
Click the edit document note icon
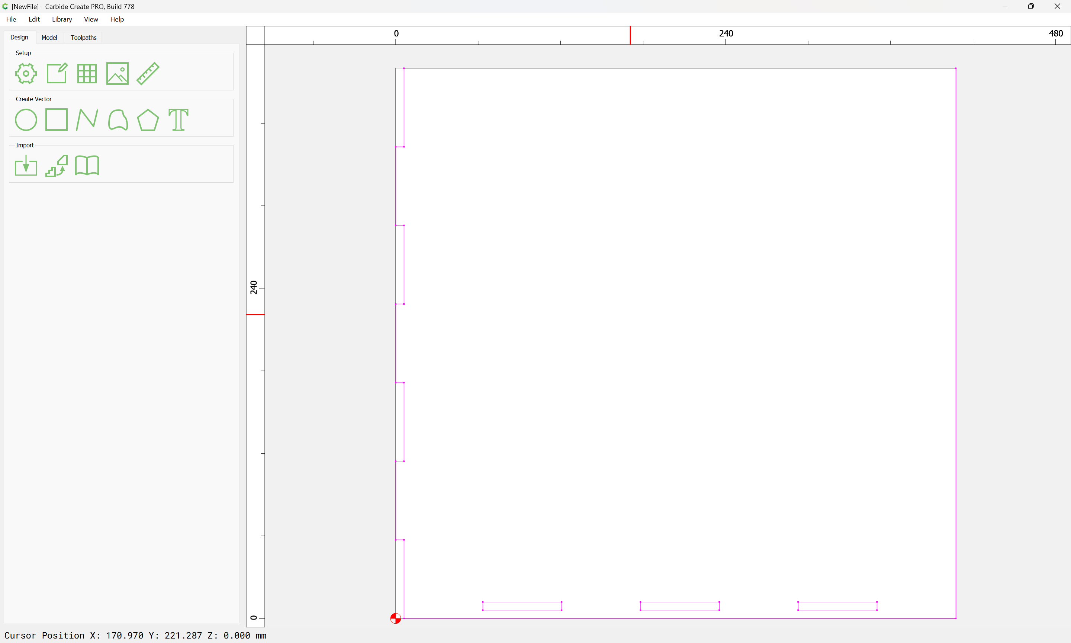(x=57, y=73)
